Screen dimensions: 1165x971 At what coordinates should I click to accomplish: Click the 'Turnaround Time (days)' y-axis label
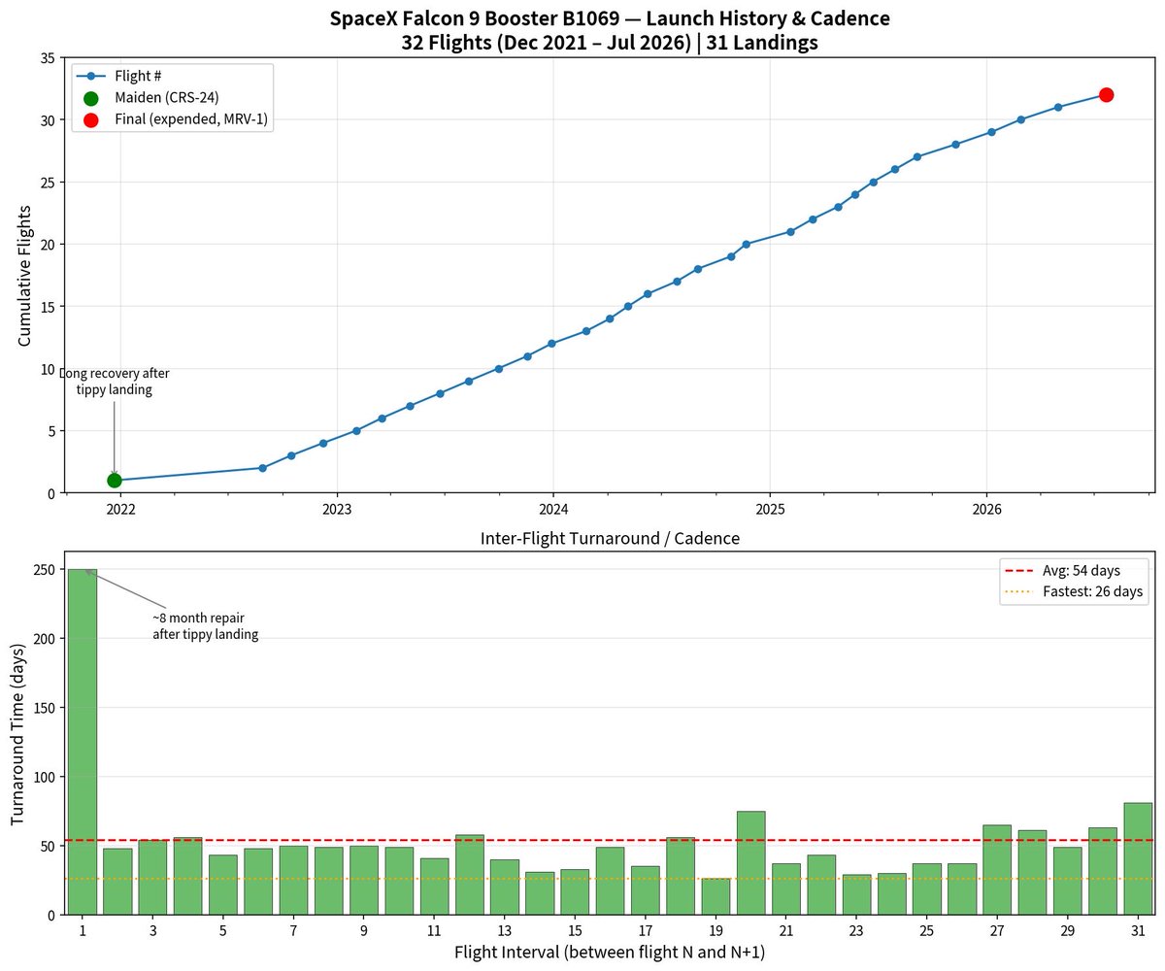[19, 734]
